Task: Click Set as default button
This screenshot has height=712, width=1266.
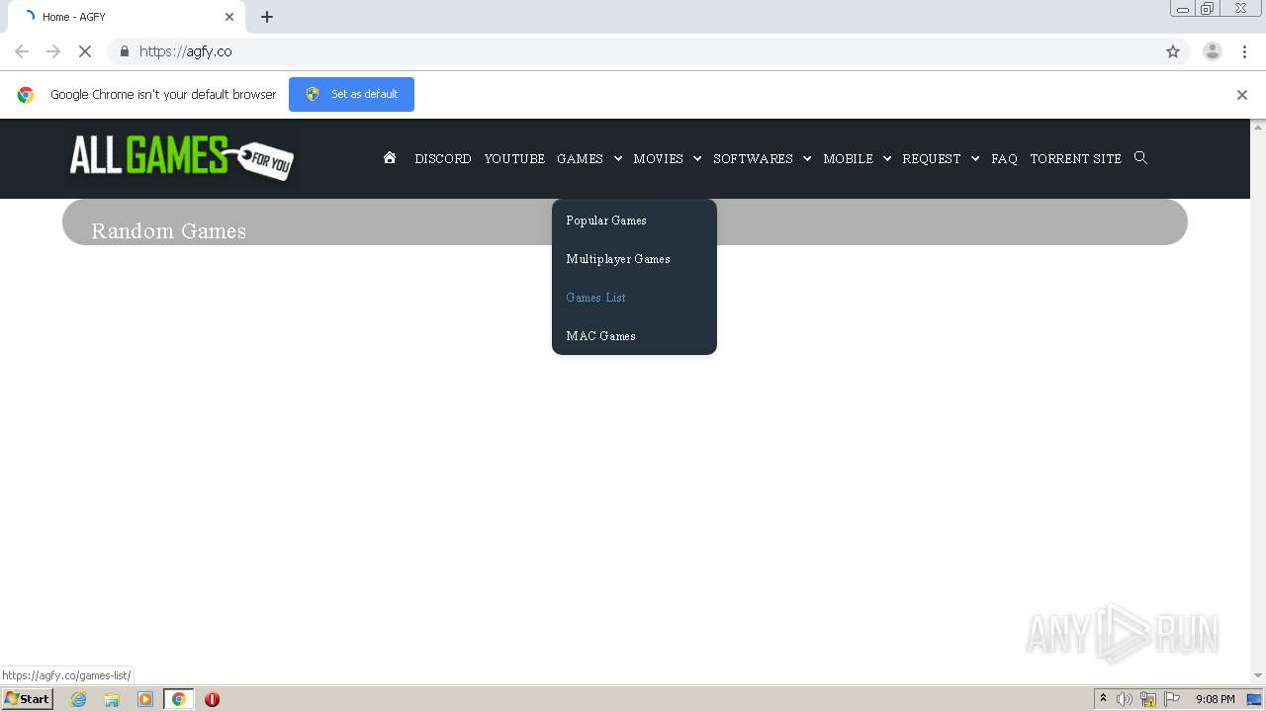Action: click(x=351, y=95)
